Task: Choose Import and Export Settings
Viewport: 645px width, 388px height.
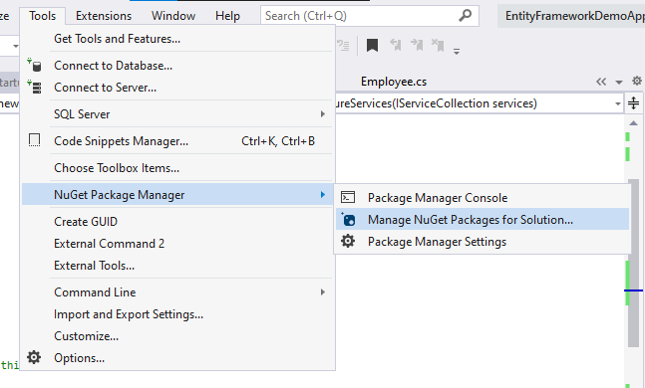Action: [129, 314]
